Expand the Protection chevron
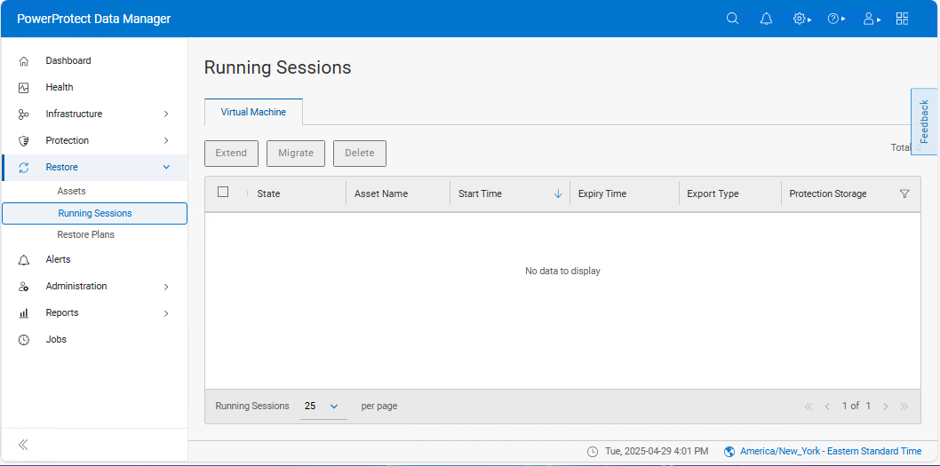 pyautogui.click(x=167, y=141)
